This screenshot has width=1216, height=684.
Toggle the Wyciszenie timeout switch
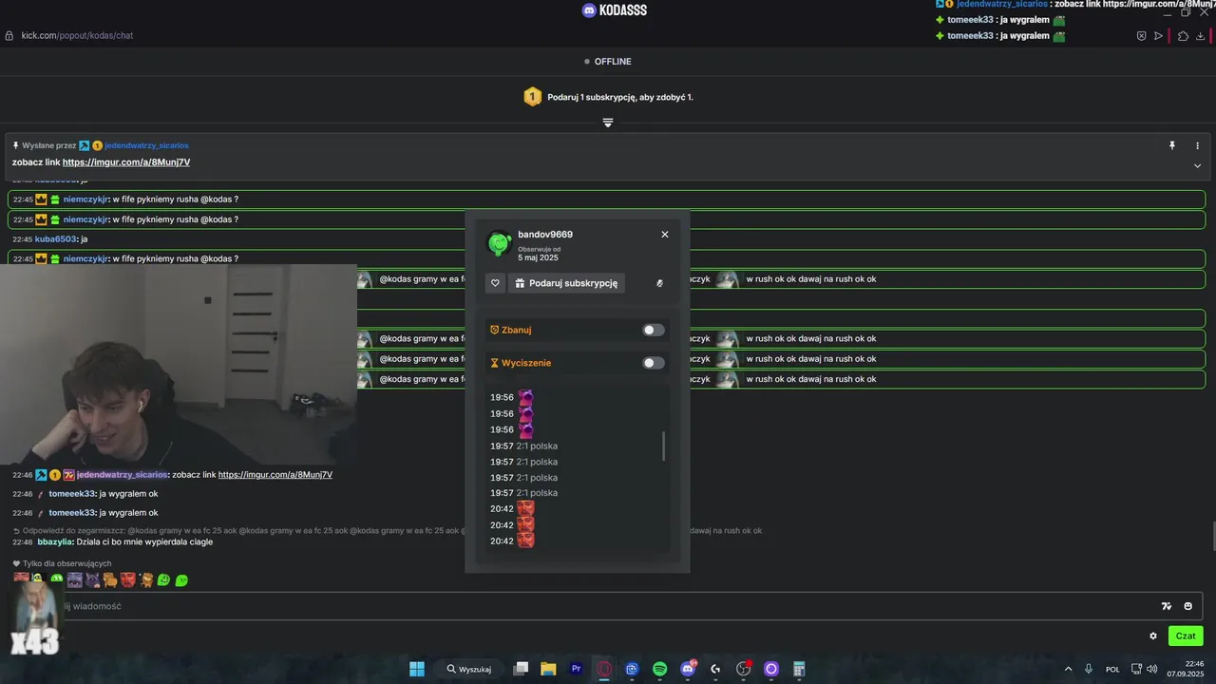pyautogui.click(x=654, y=363)
